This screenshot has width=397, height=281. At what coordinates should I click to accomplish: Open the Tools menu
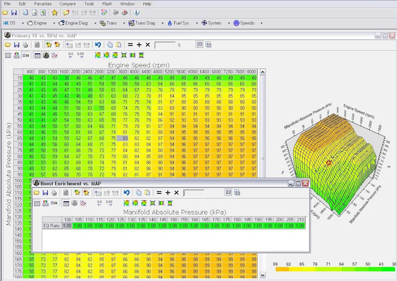pos(89,4)
